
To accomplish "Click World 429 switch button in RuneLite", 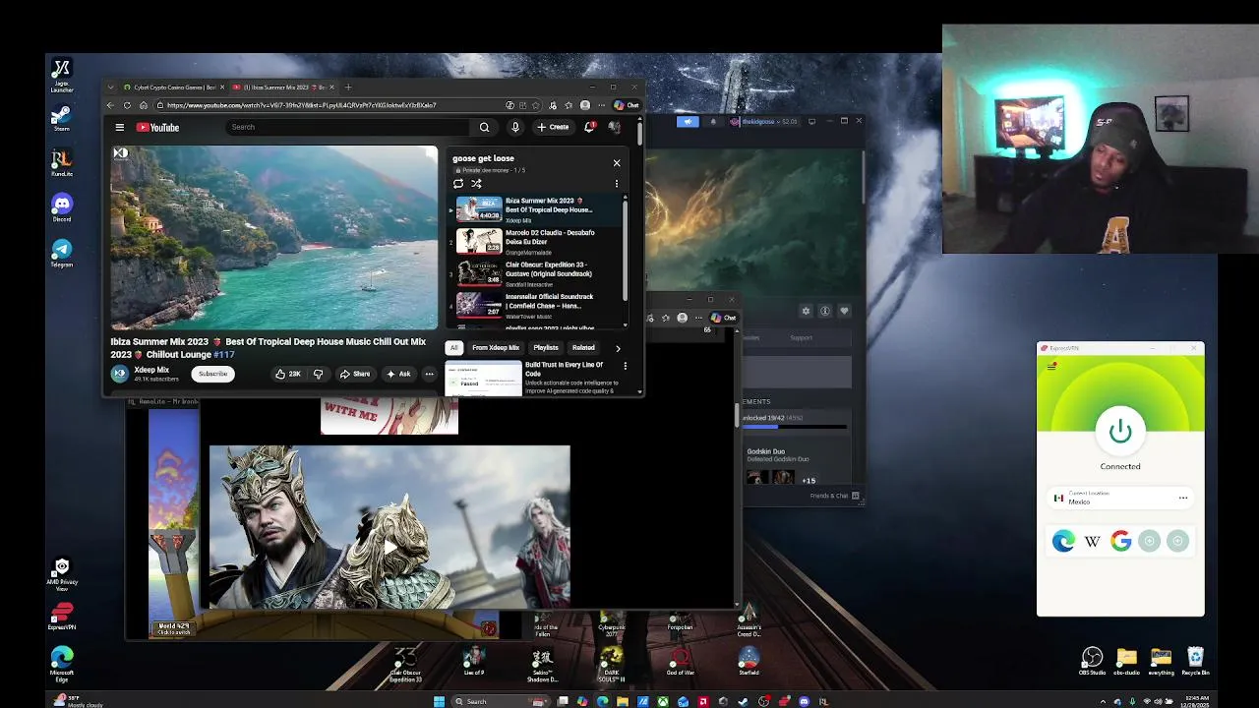I will tap(174, 629).
